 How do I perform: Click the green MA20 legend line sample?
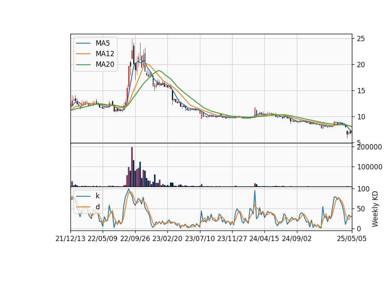click(83, 64)
